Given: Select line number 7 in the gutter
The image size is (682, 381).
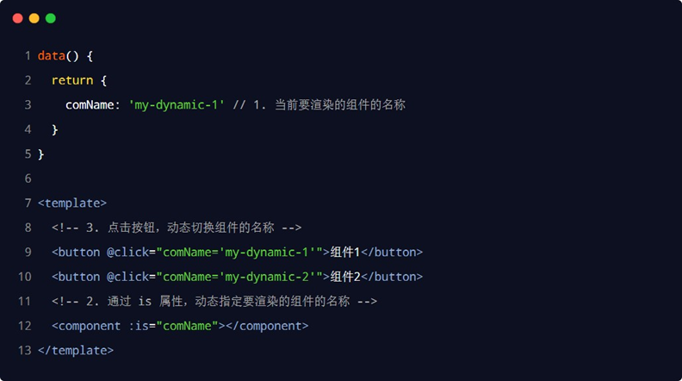Looking at the screenshot, I should pos(28,203).
